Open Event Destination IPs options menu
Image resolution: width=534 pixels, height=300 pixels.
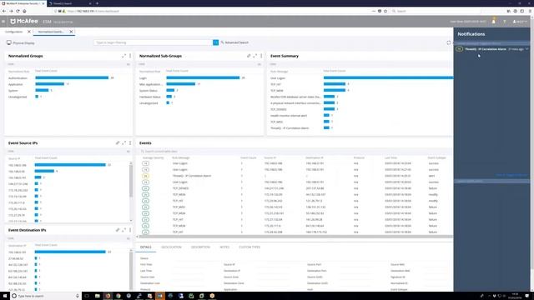(x=130, y=230)
